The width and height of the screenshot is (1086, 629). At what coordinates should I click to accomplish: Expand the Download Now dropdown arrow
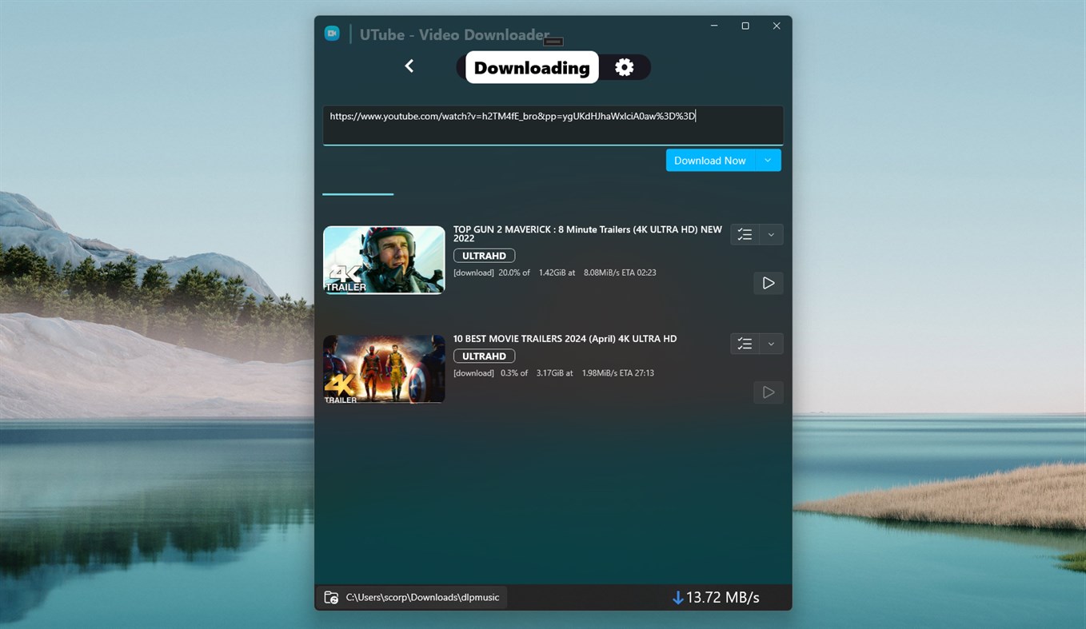tap(767, 160)
